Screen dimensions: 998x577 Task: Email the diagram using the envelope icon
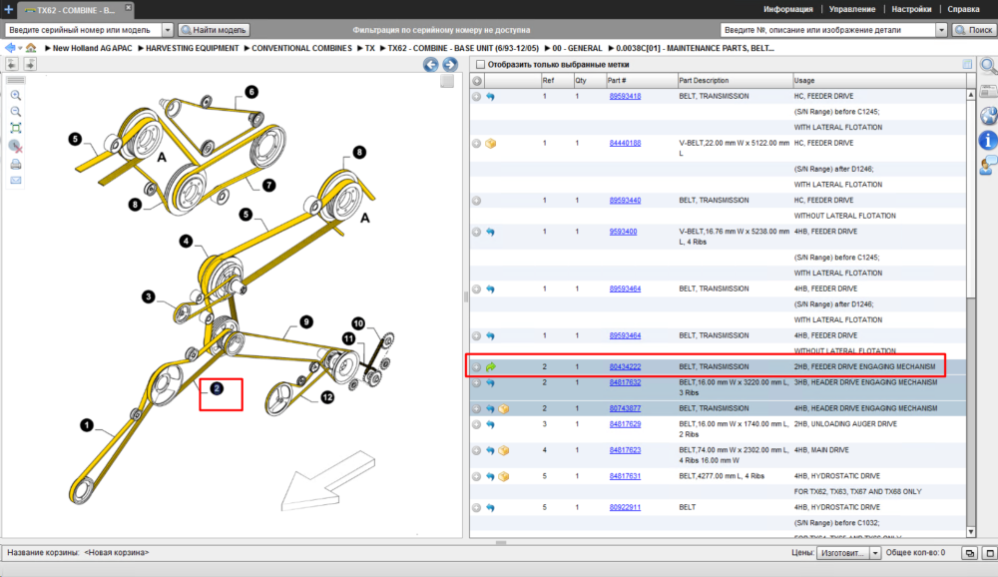point(16,181)
